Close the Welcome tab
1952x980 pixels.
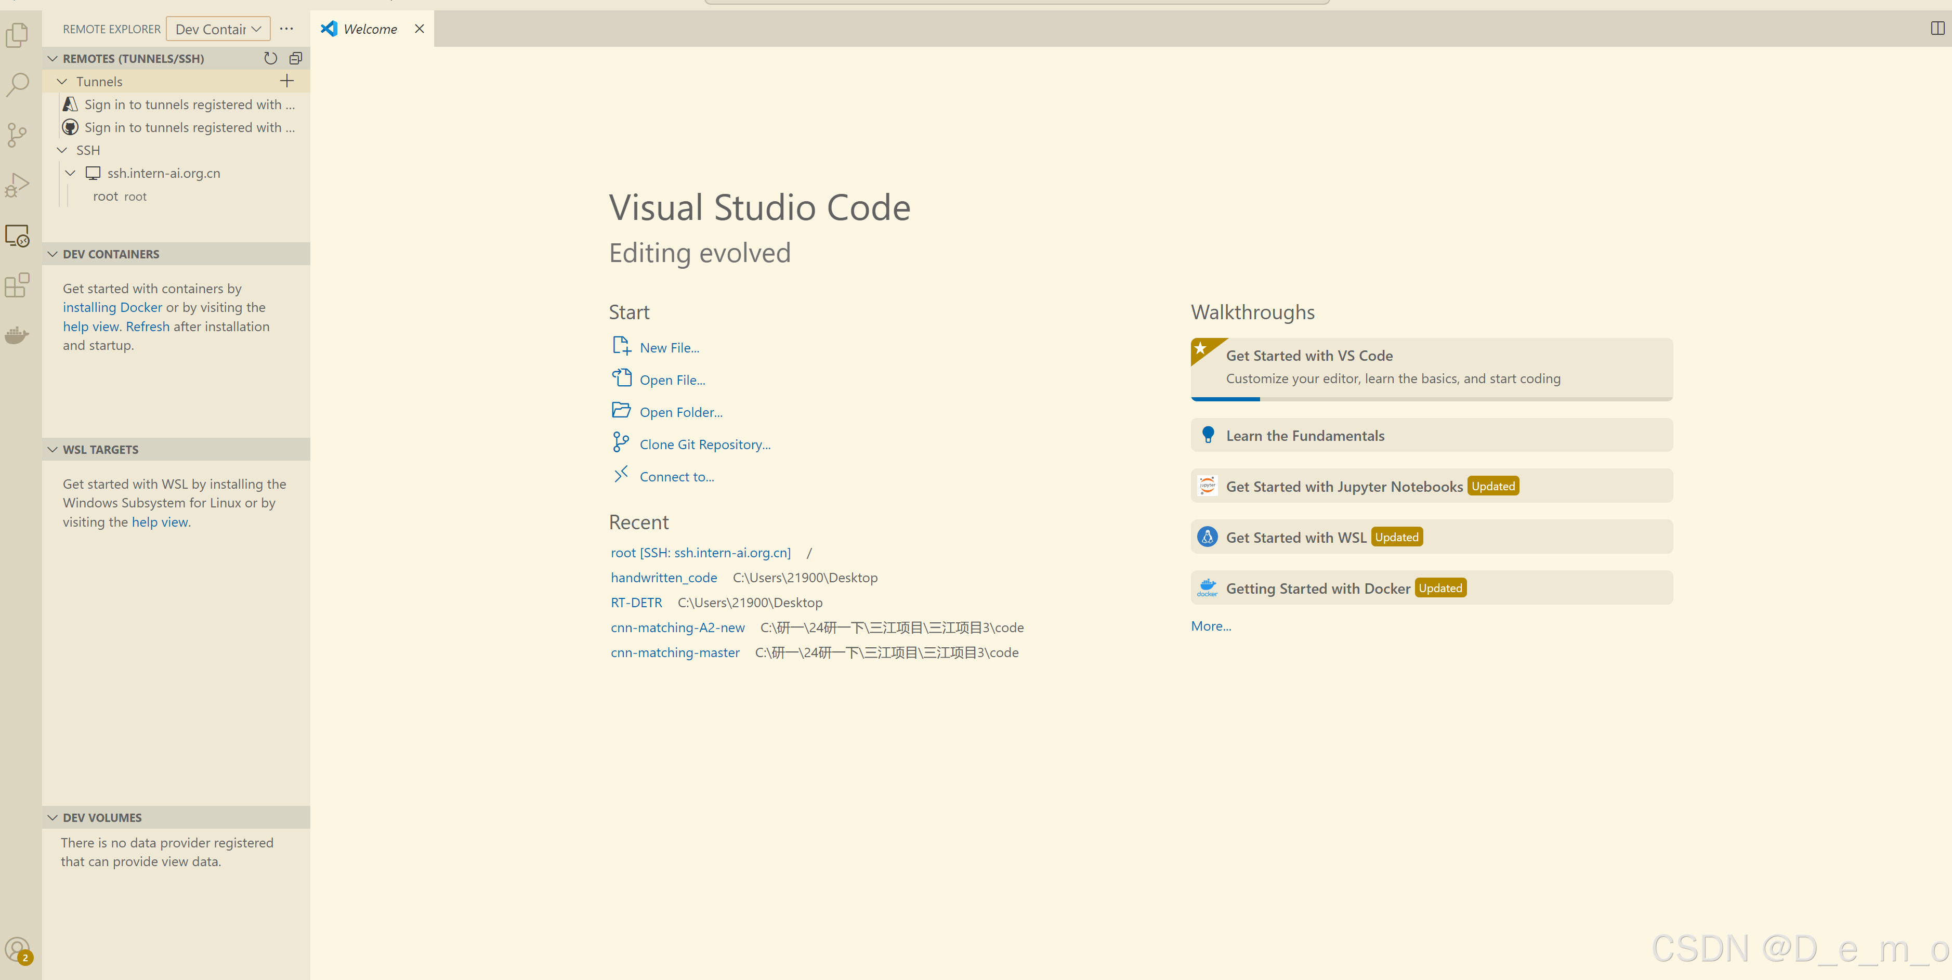(419, 29)
